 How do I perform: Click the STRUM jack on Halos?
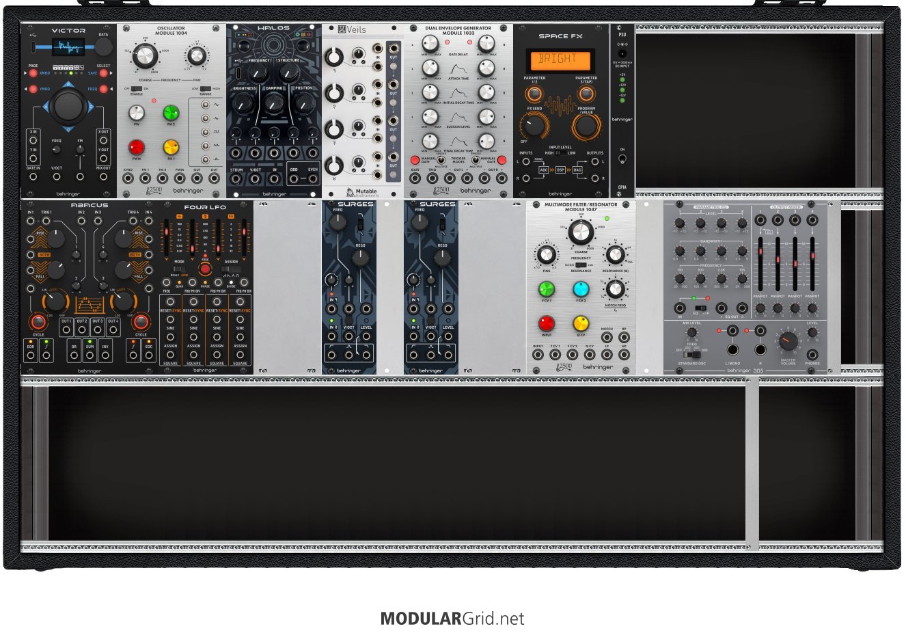(236, 179)
